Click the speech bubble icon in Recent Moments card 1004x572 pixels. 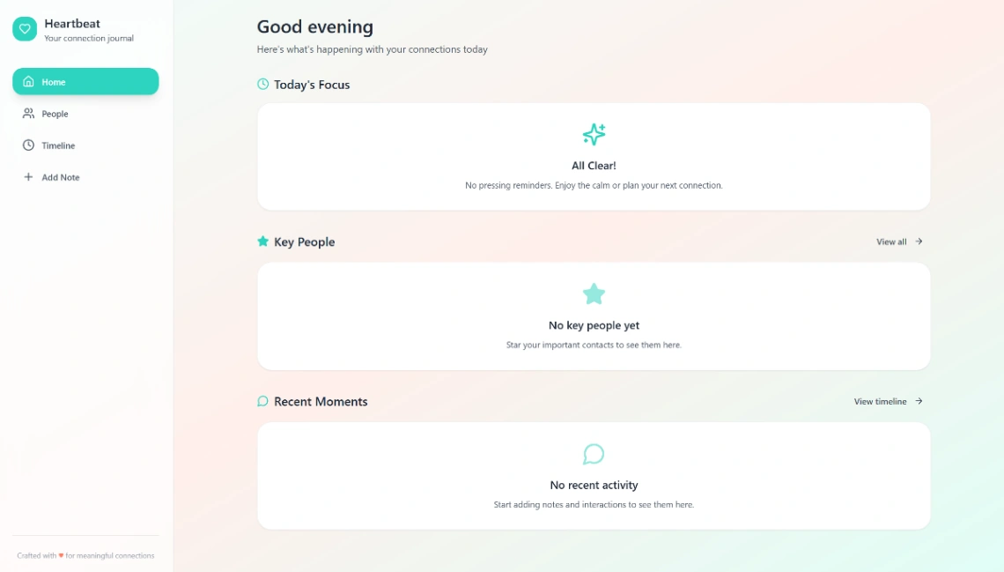tap(594, 454)
